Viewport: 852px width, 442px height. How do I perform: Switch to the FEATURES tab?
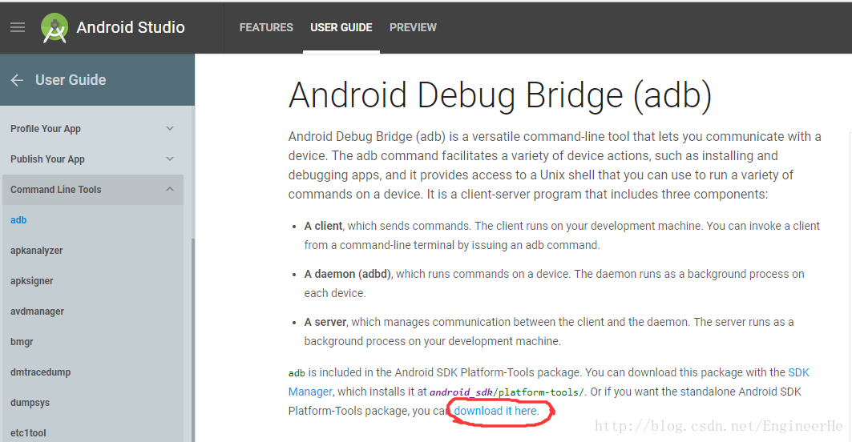click(266, 27)
